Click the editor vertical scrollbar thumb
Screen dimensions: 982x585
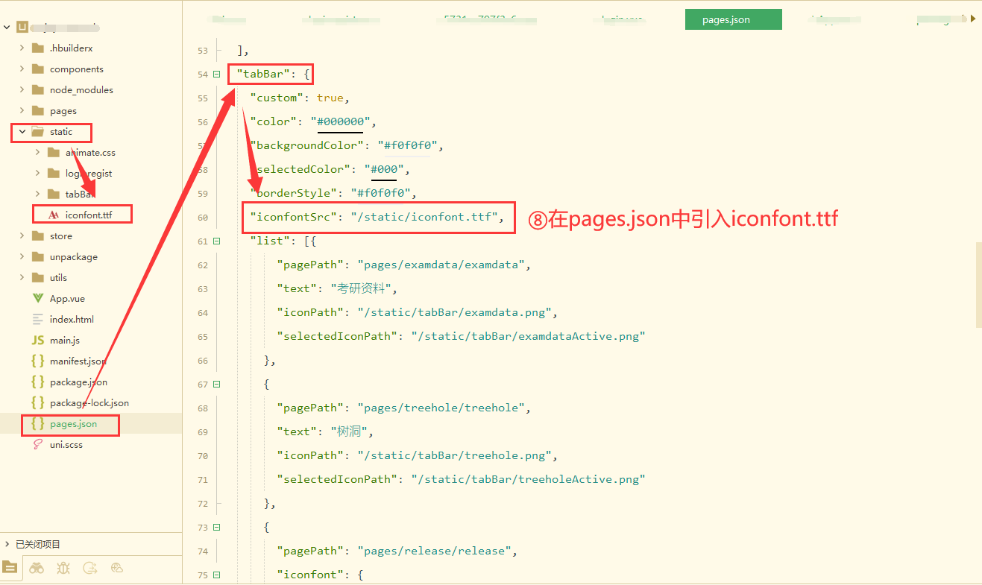[979, 285]
